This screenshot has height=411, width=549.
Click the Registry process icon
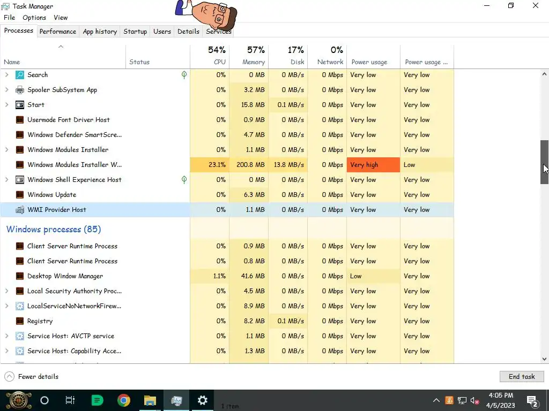(x=20, y=321)
